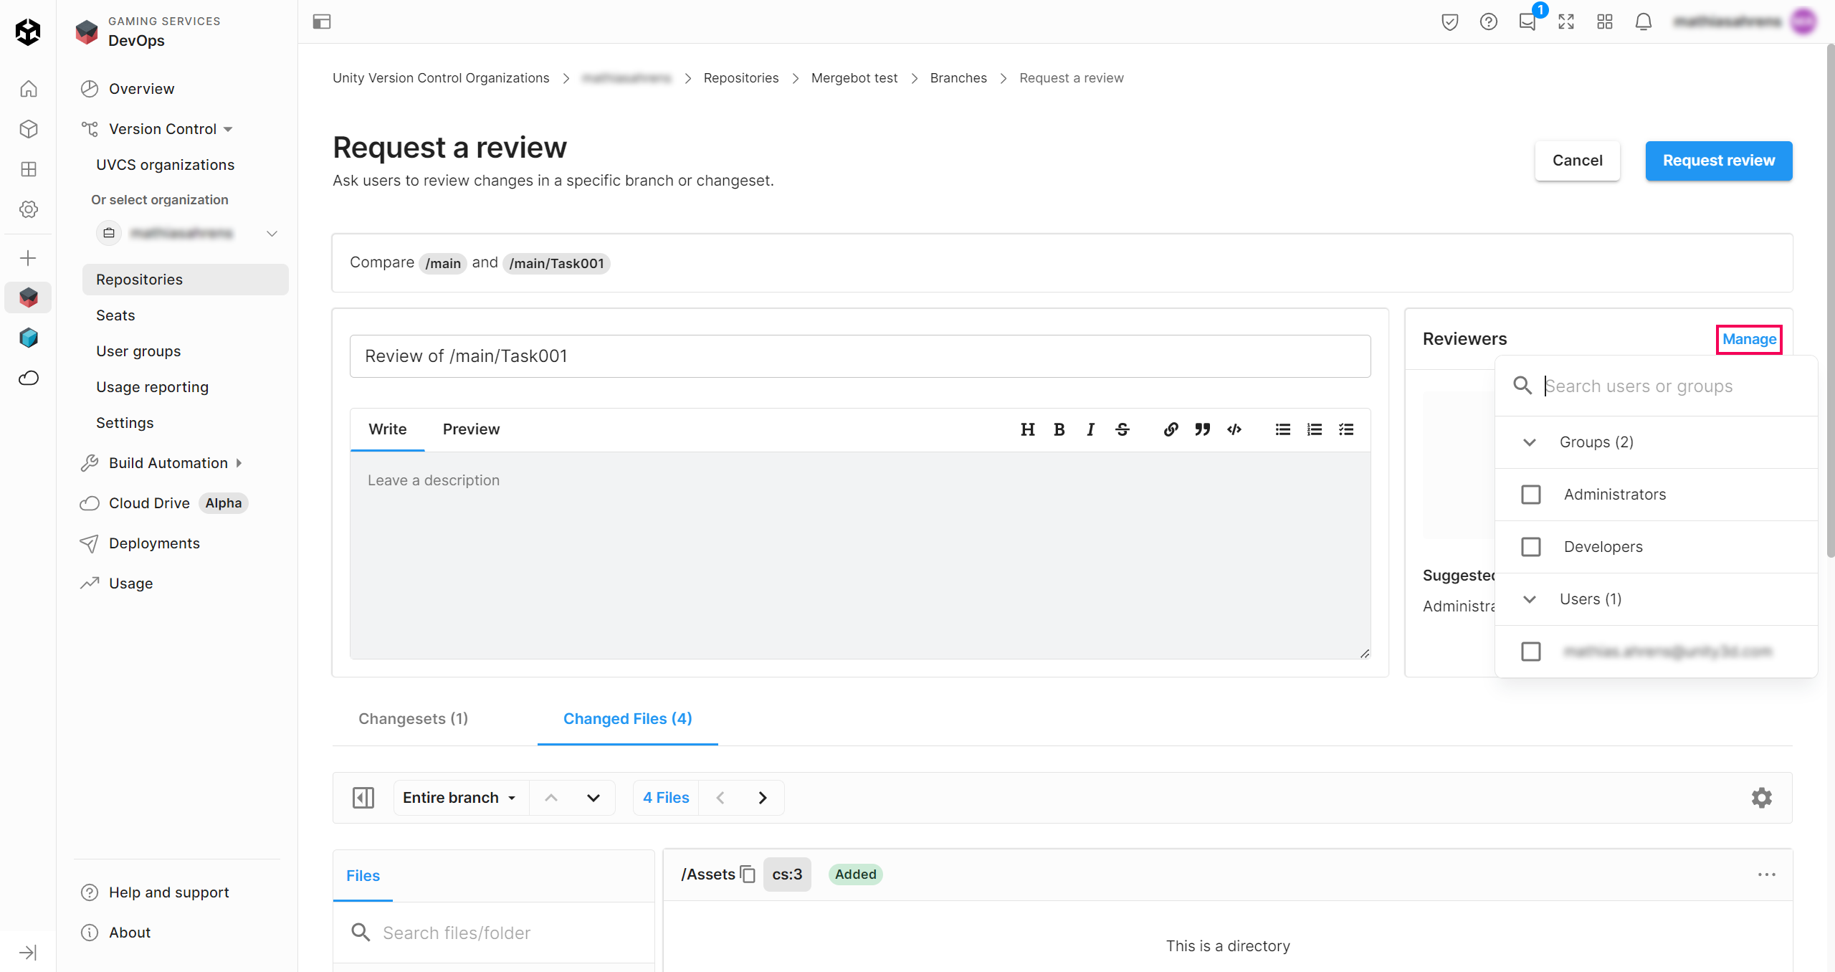Image resolution: width=1835 pixels, height=972 pixels.
Task: Check the Developers group checkbox
Action: click(1531, 547)
